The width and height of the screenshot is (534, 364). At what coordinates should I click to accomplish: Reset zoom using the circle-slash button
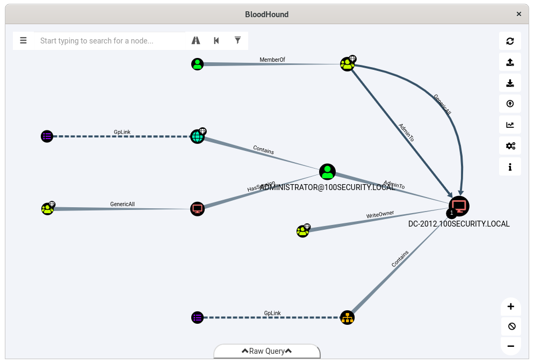(511, 326)
